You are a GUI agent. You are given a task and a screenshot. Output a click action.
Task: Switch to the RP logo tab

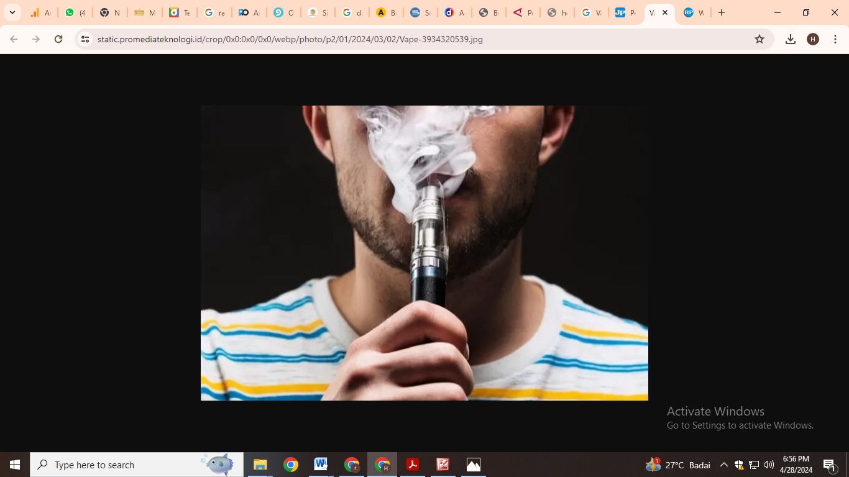click(x=694, y=12)
